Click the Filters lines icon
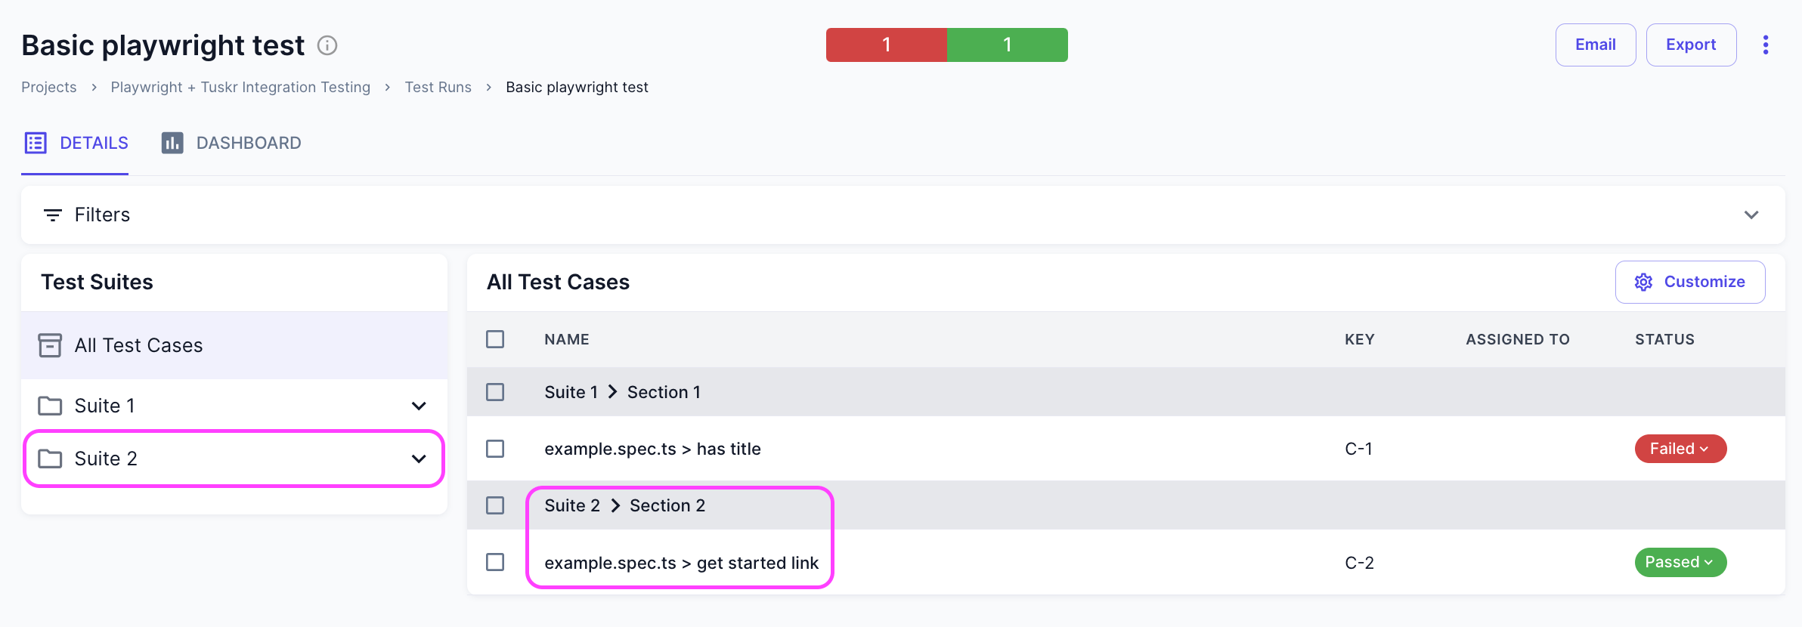This screenshot has height=627, width=1802. [52, 215]
